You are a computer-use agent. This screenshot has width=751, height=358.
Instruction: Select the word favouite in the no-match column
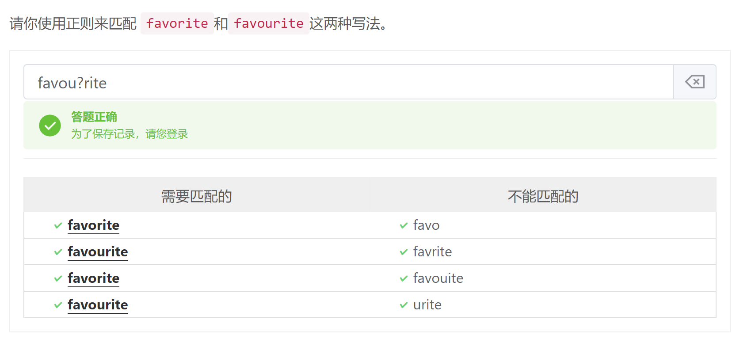click(x=438, y=278)
